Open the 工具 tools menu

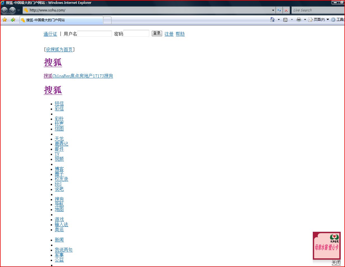[338, 20]
